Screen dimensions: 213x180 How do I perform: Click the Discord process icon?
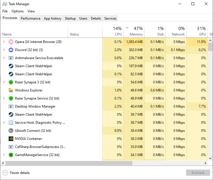[x=11, y=50]
